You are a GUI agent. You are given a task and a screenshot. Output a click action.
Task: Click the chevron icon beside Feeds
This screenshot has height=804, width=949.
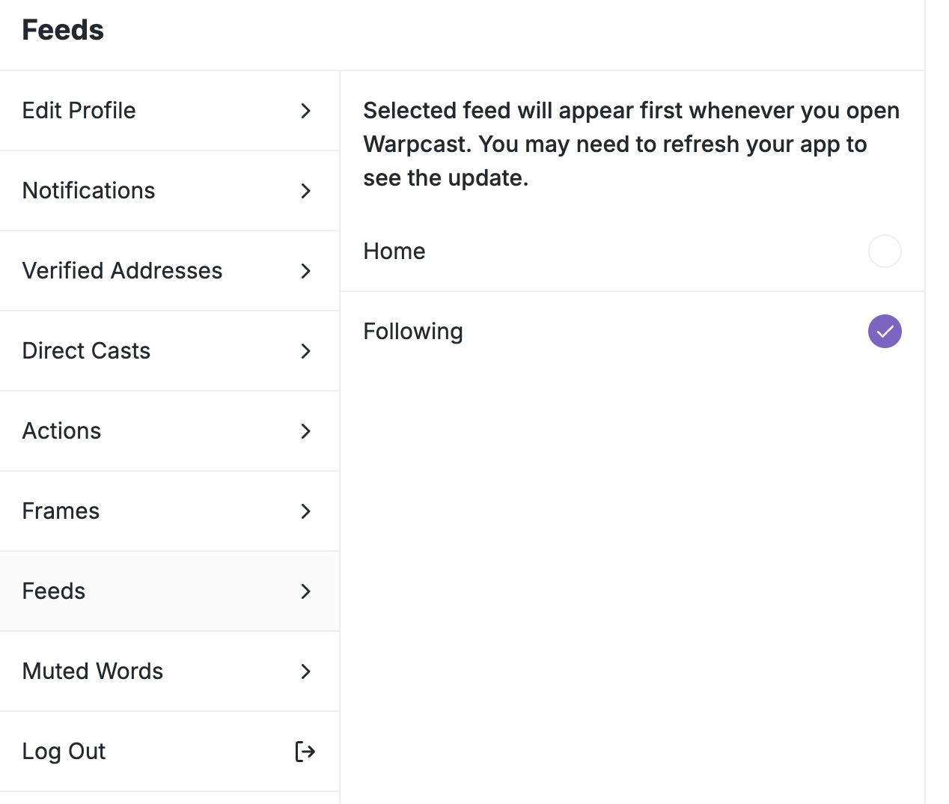[x=305, y=591]
